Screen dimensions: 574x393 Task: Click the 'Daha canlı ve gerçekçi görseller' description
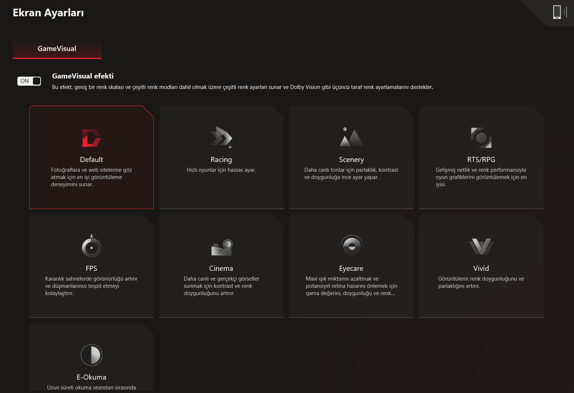(x=221, y=286)
